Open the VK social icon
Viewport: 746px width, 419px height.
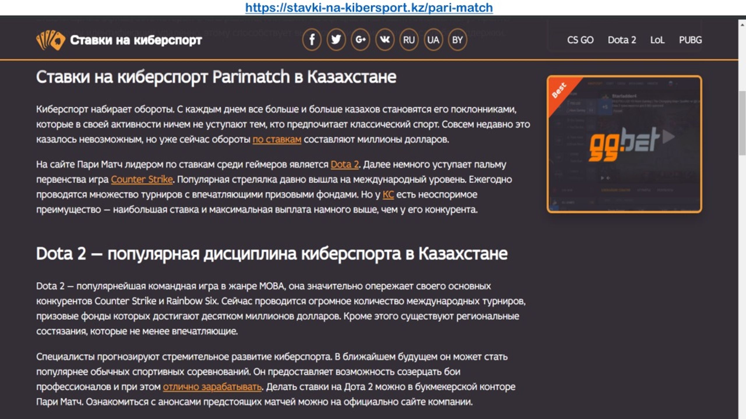pos(385,40)
